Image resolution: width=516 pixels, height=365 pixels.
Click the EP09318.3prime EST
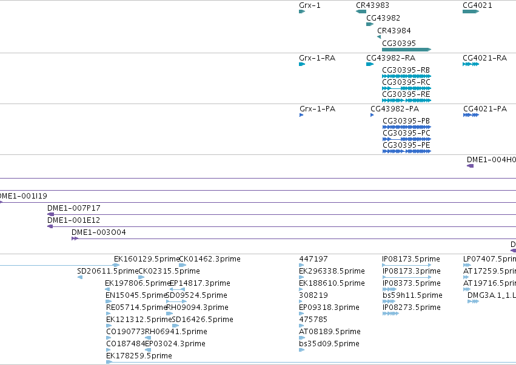301,314
